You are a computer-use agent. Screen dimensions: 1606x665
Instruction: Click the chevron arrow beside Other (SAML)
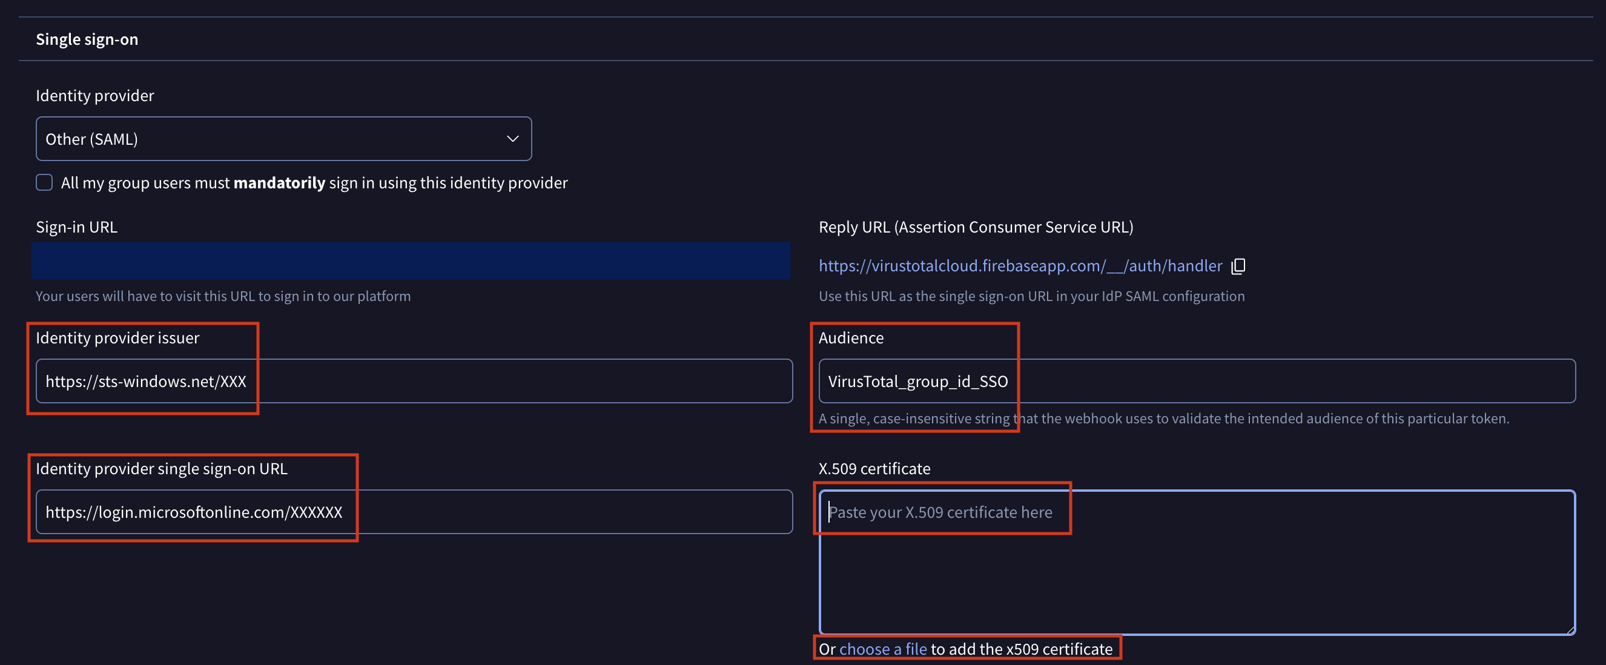pyautogui.click(x=512, y=139)
